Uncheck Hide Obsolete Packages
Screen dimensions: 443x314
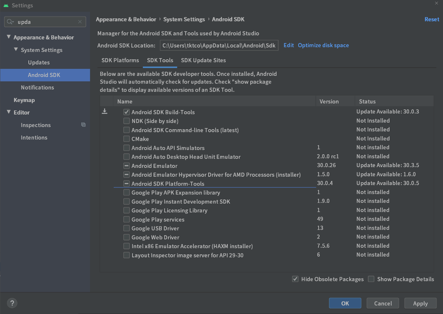tap(295, 279)
